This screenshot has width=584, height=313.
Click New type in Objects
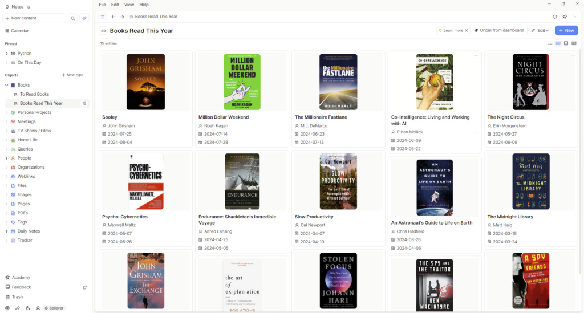click(72, 75)
